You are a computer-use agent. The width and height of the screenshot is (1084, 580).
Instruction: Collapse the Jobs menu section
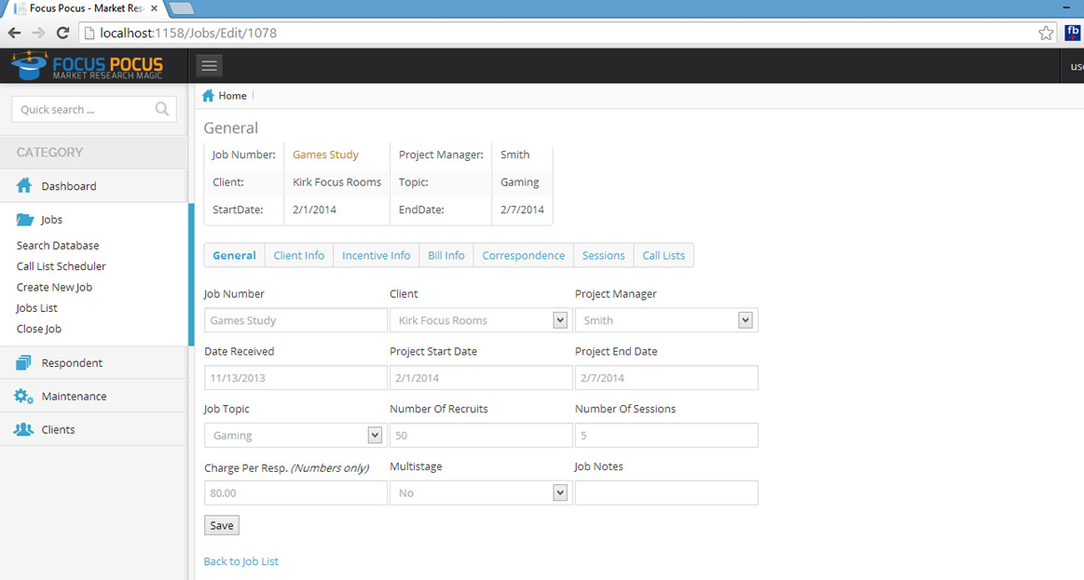[93, 220]
